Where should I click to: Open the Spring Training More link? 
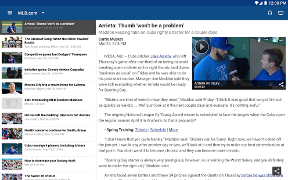tap(173, 130)
